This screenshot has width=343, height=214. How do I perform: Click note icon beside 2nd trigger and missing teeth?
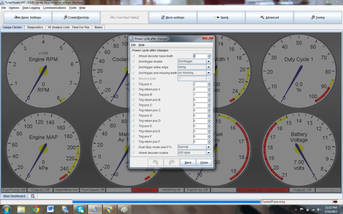coord(133,73)
